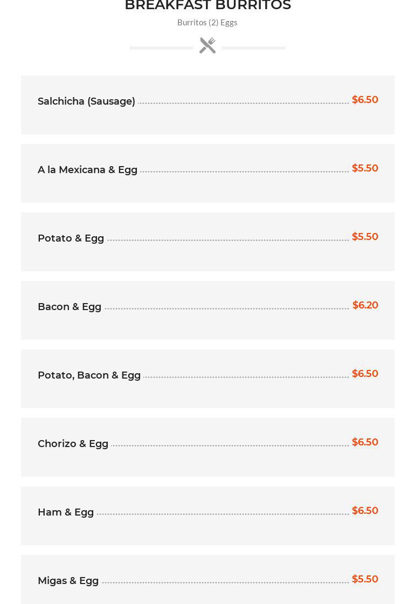Select the Burritos (2) Eggs subtitle
This screenshot has height=604, width=415.
[x=207, y=23]
